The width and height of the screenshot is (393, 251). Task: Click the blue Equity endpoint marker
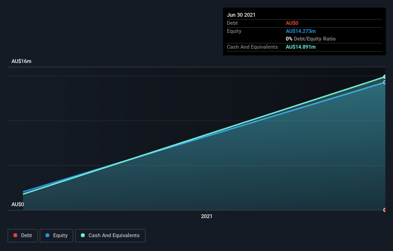(385, 83)
